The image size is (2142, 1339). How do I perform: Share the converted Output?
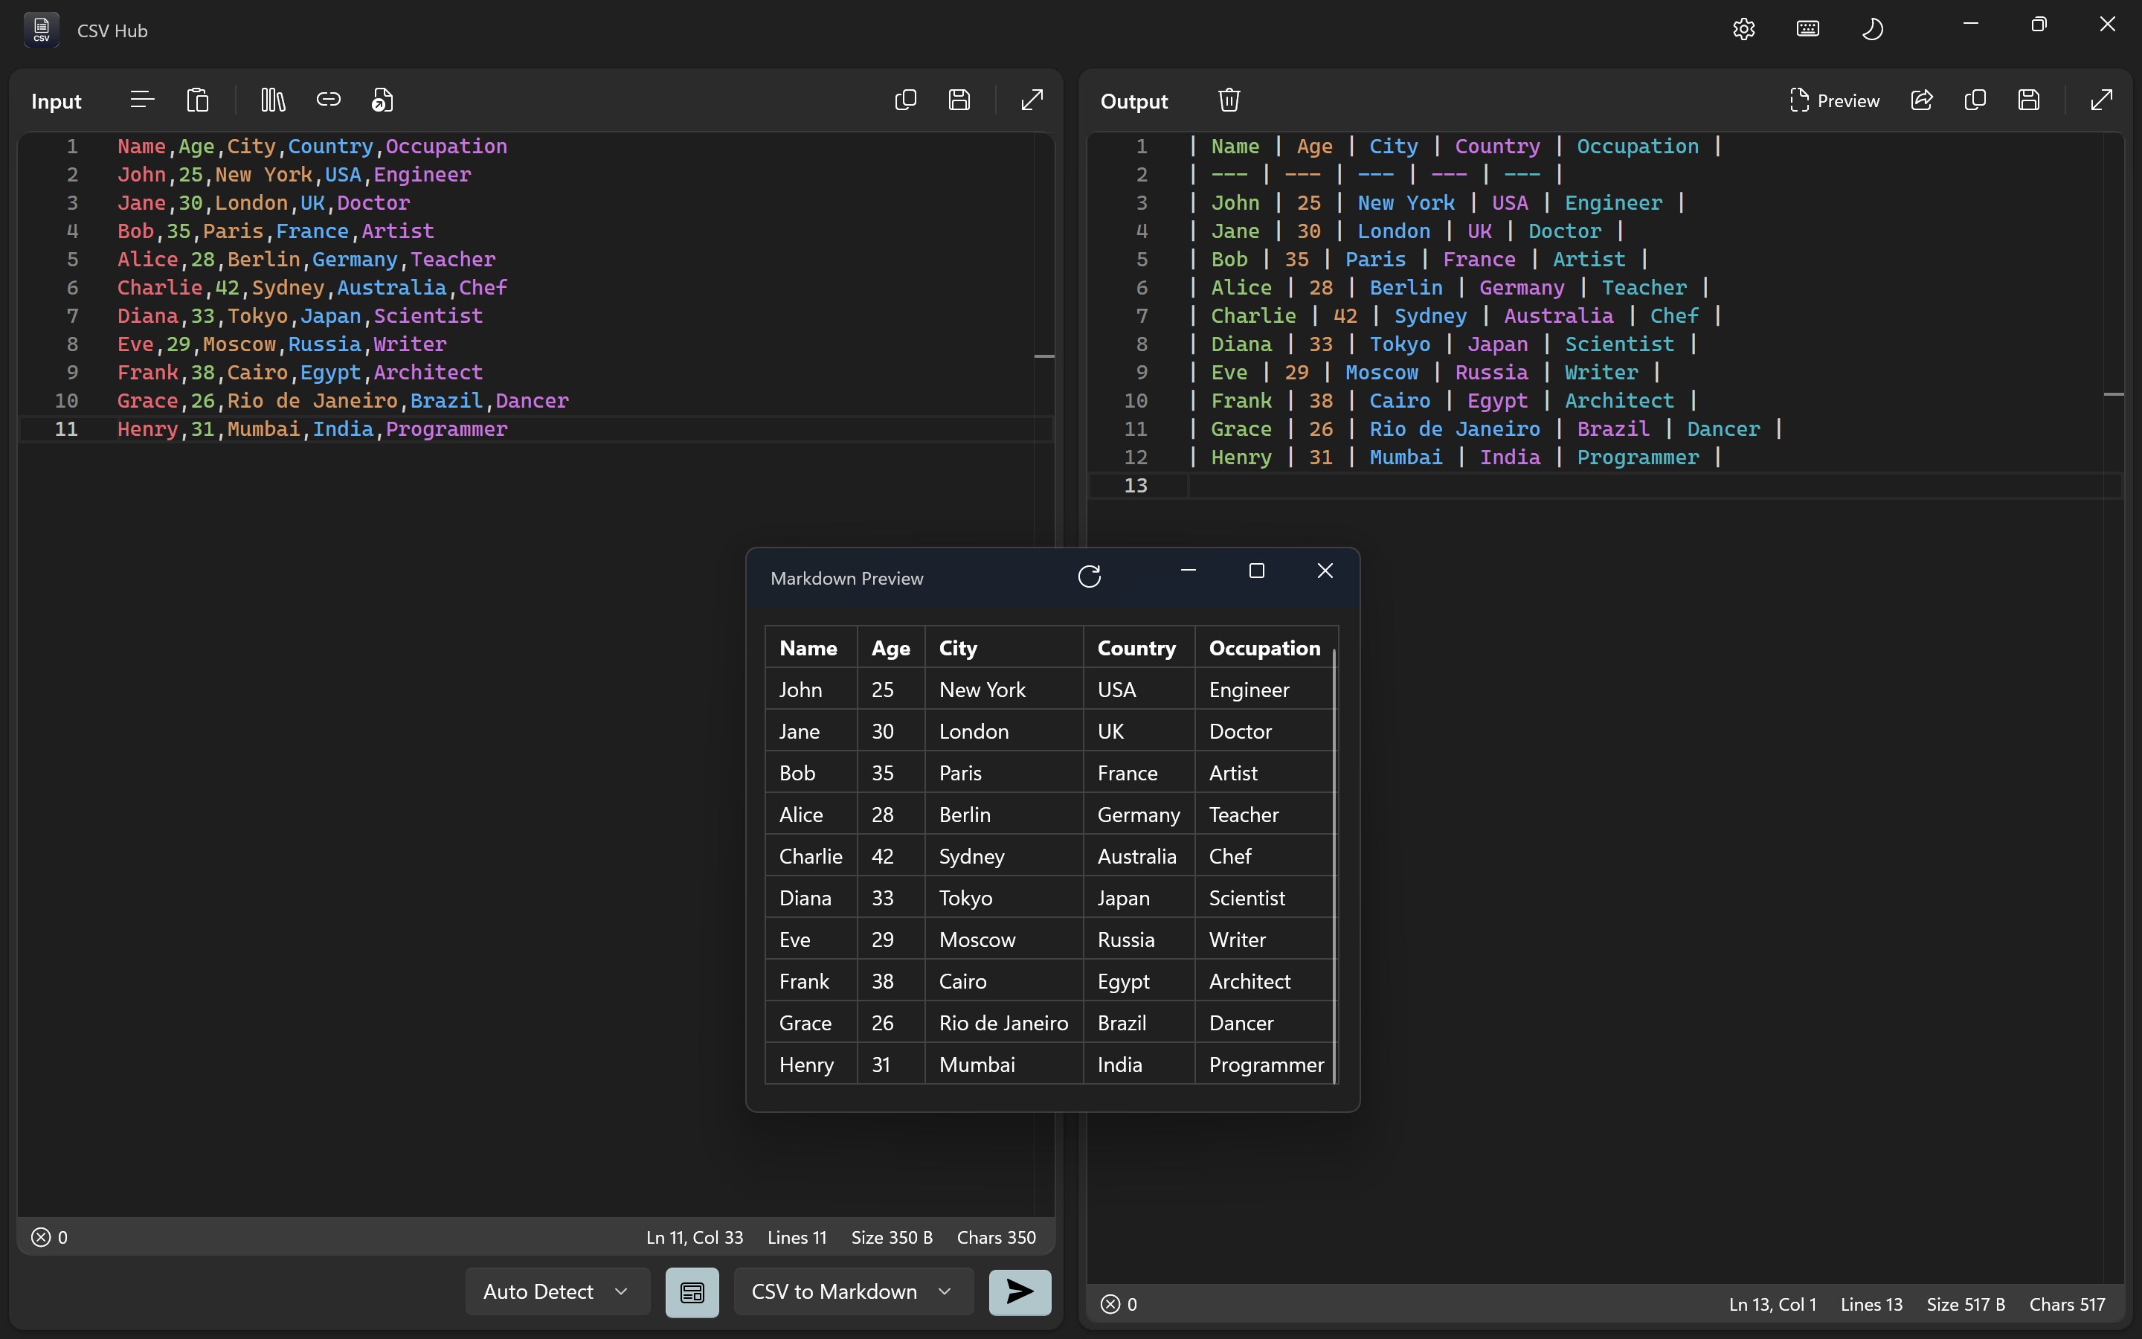tap(1922, 100)
